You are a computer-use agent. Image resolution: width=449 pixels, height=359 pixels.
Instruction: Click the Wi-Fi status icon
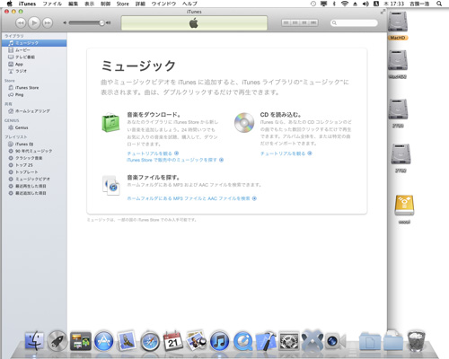[345, 4]
